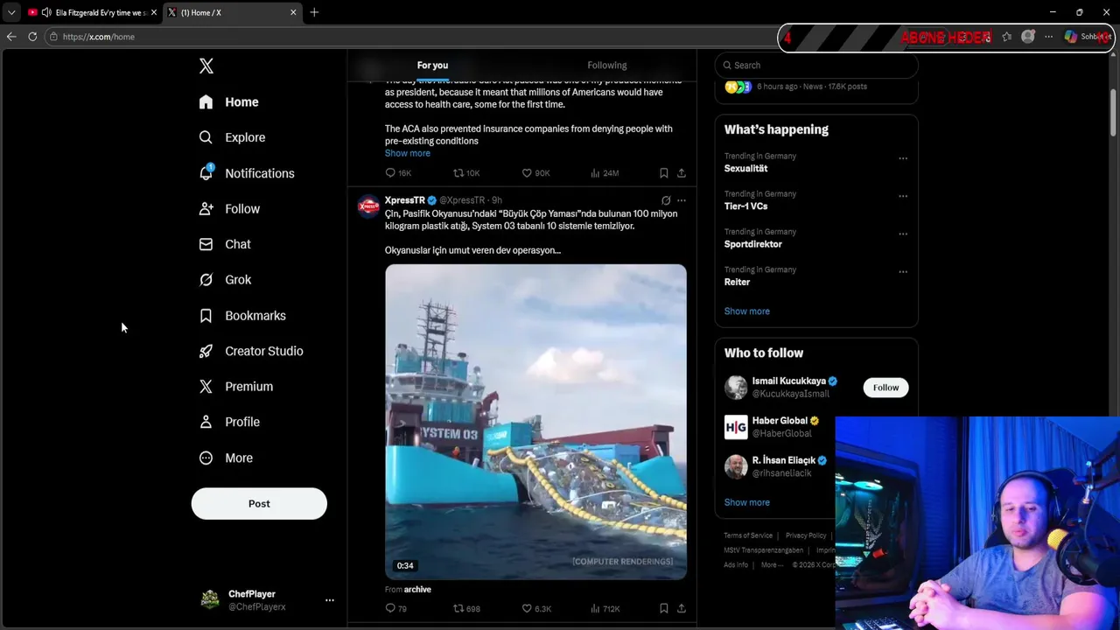Open trending topic Sexualität
Screen dimensions: 1120x630
745,168
